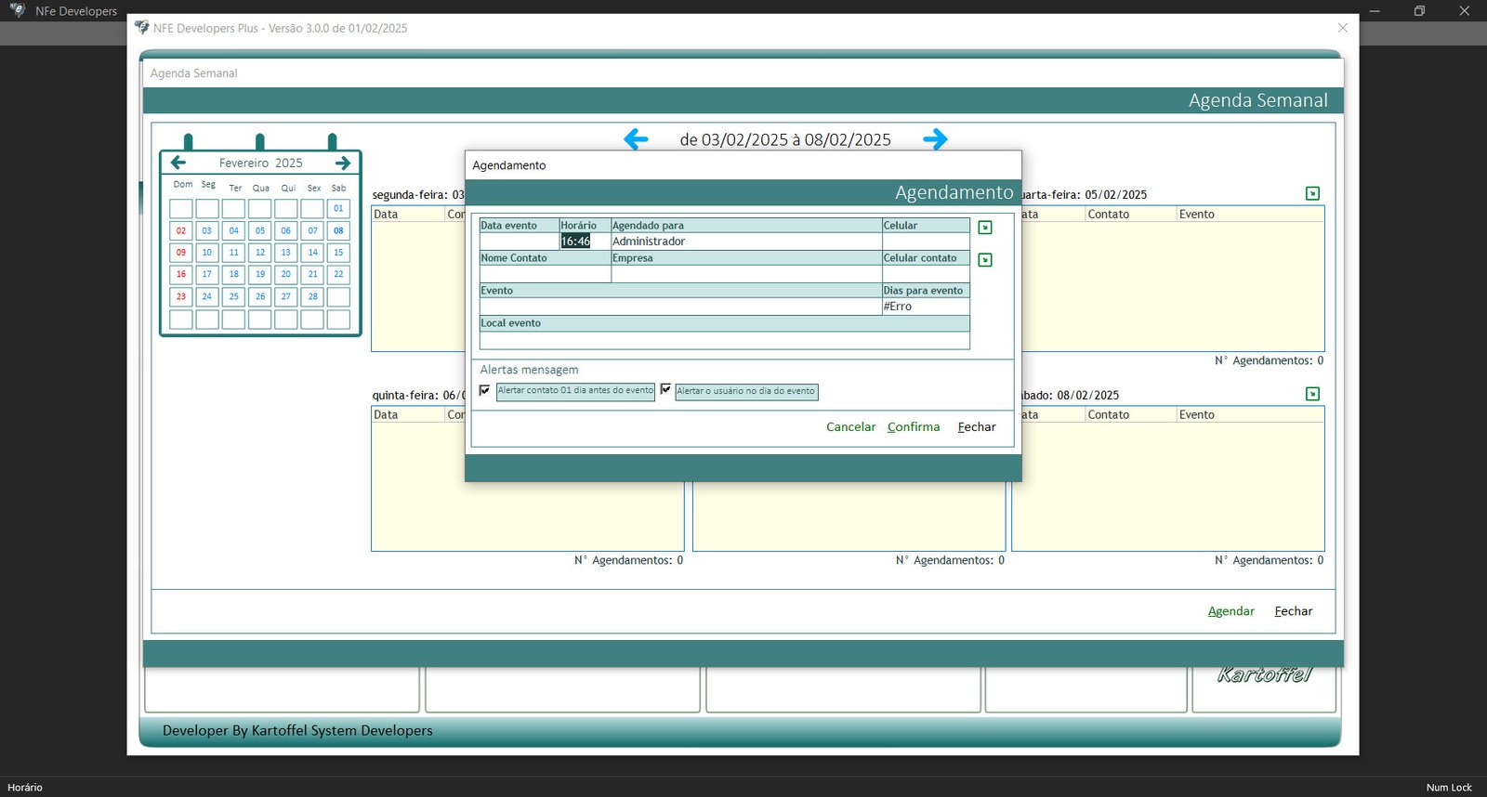Pick day 20 on February calendar

tap(286, 275)
